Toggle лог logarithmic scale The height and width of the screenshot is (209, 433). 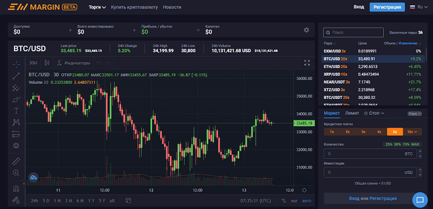[x=294, y=201]
